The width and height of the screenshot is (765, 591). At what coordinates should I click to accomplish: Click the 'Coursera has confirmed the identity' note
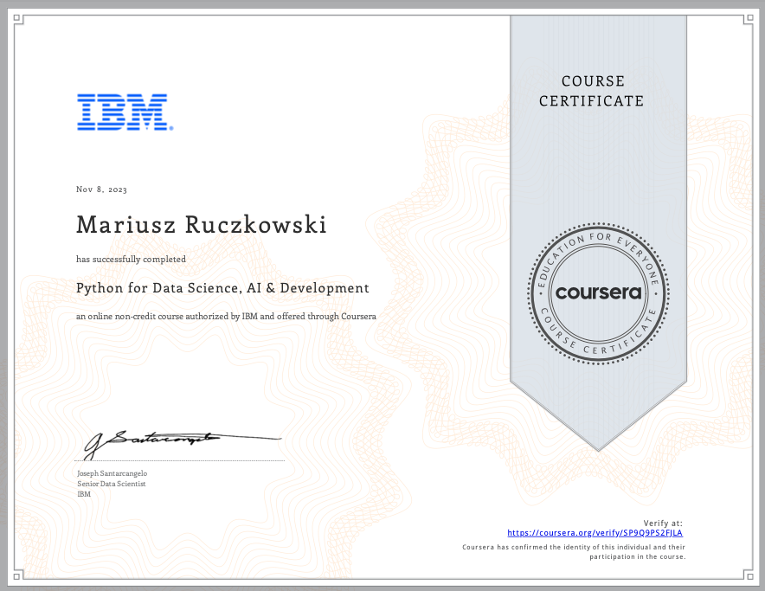coord(574,552)
